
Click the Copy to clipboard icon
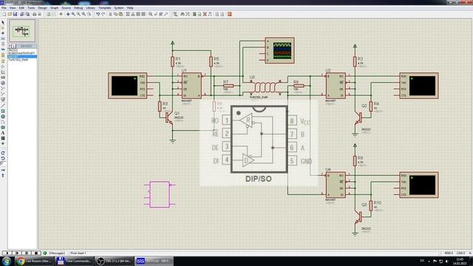(115, 14)
